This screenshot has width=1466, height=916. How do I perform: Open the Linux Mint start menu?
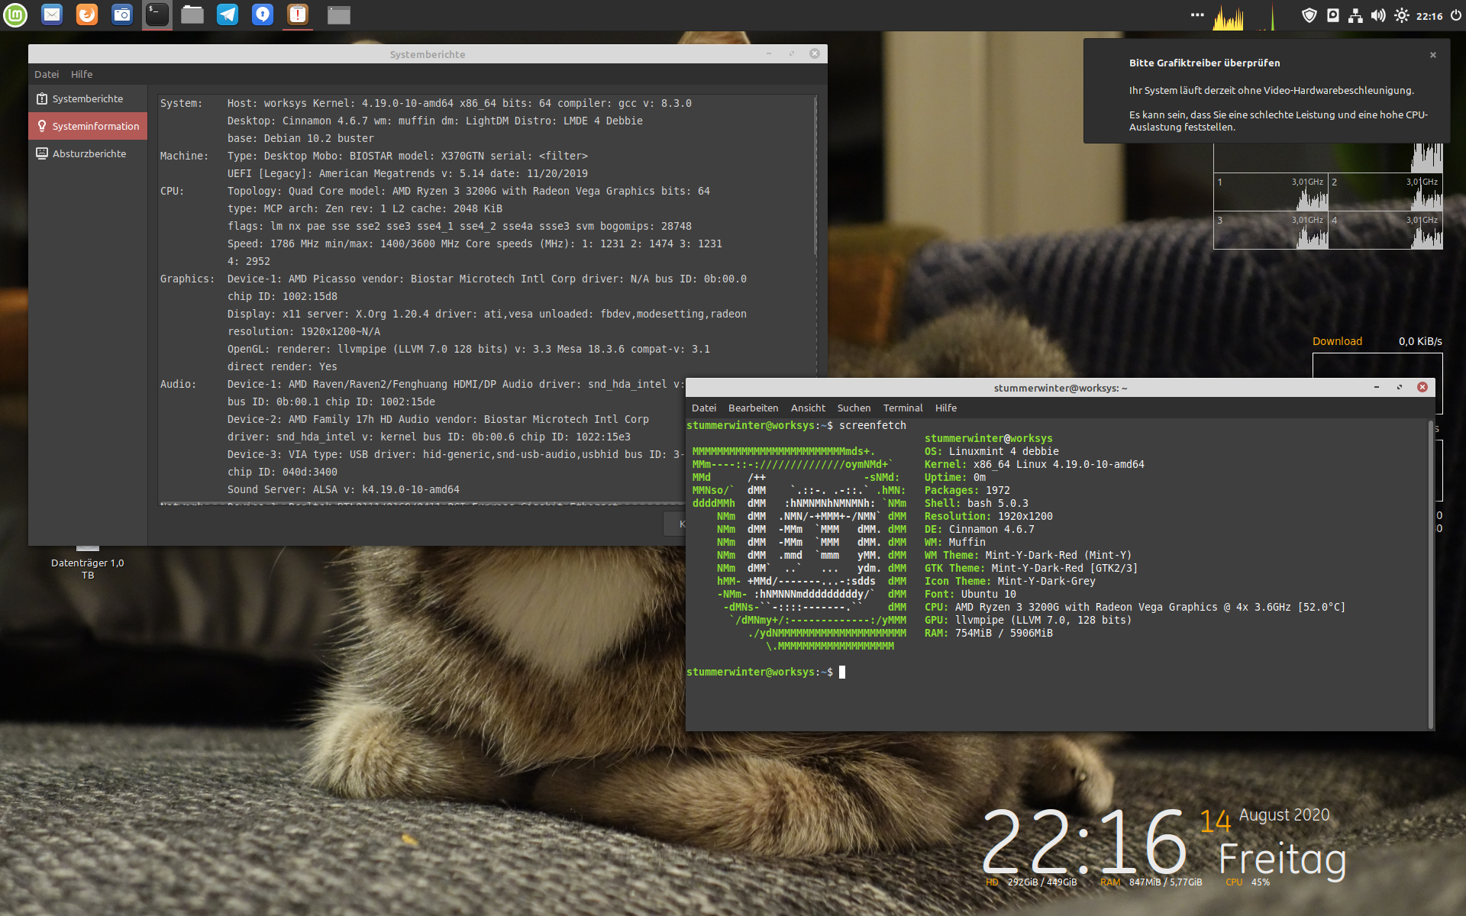click(x=15, y=15)
